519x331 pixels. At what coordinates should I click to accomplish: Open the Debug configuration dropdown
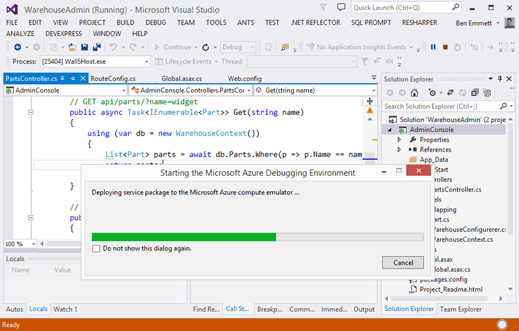tap(252, 48)
